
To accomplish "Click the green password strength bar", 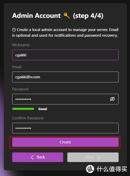I will [x=23, y=109].
